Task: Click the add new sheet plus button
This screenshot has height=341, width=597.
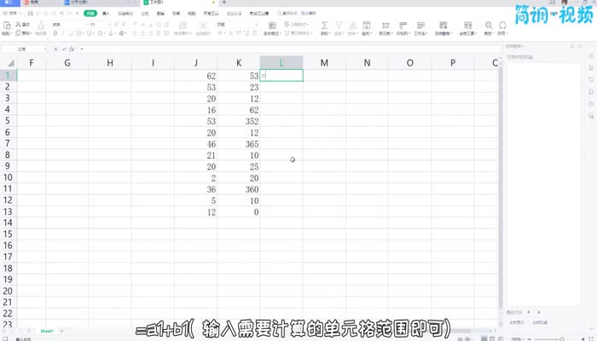Action: coord(61,330)
